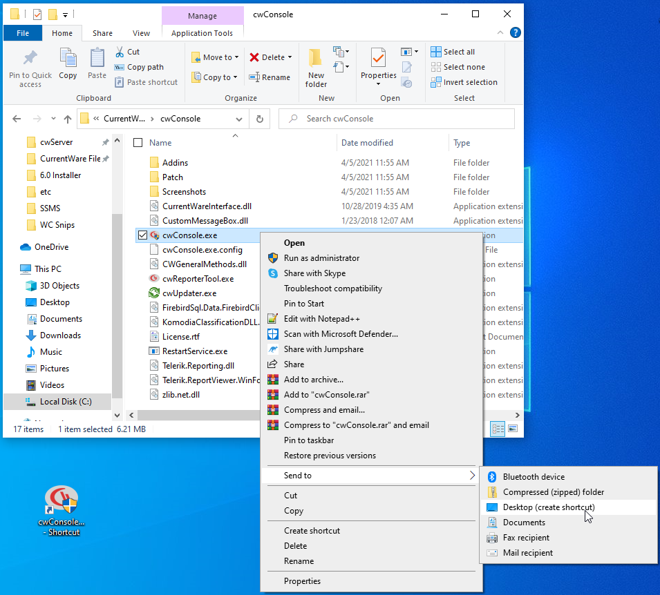Viewport: 660px width, 595px height.
Task: Open the Copy to dropdown
Action: [215, 77]
